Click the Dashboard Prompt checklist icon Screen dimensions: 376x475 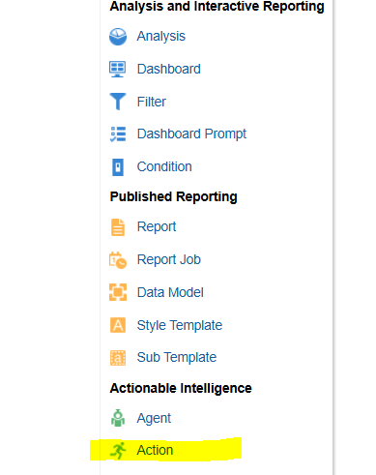point(118,134)
